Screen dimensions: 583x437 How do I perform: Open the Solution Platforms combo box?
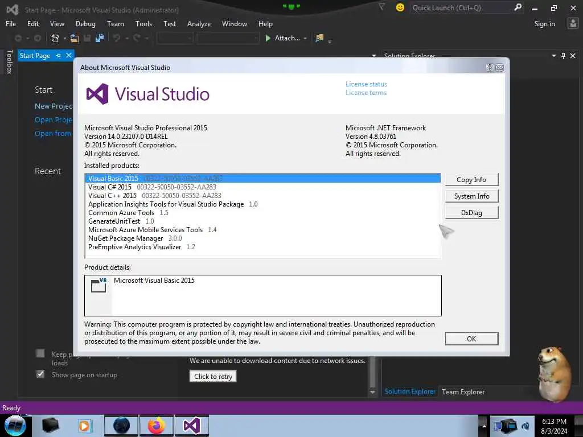pyautogui.click(x=228, y=38)
